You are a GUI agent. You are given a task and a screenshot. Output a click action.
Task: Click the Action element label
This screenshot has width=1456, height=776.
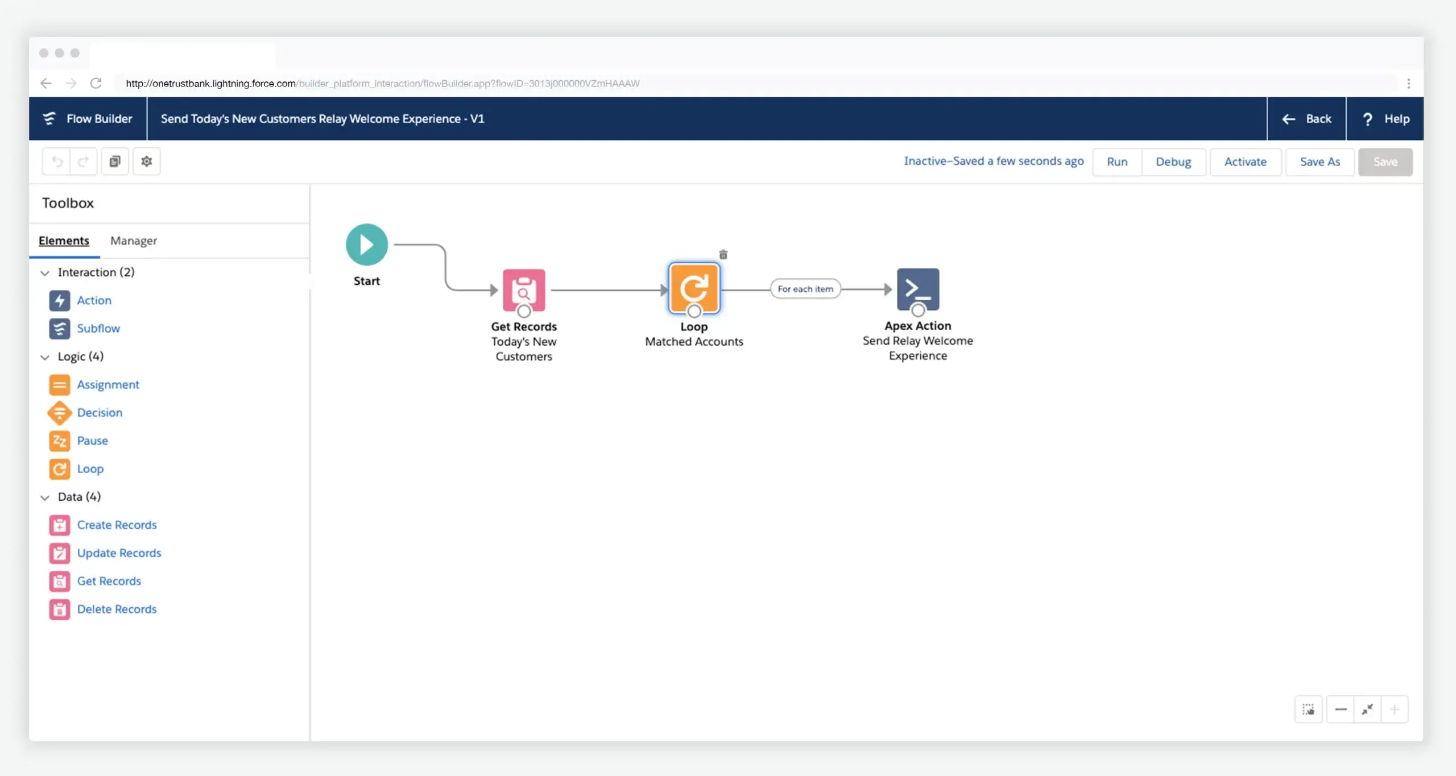click(94, 300)
